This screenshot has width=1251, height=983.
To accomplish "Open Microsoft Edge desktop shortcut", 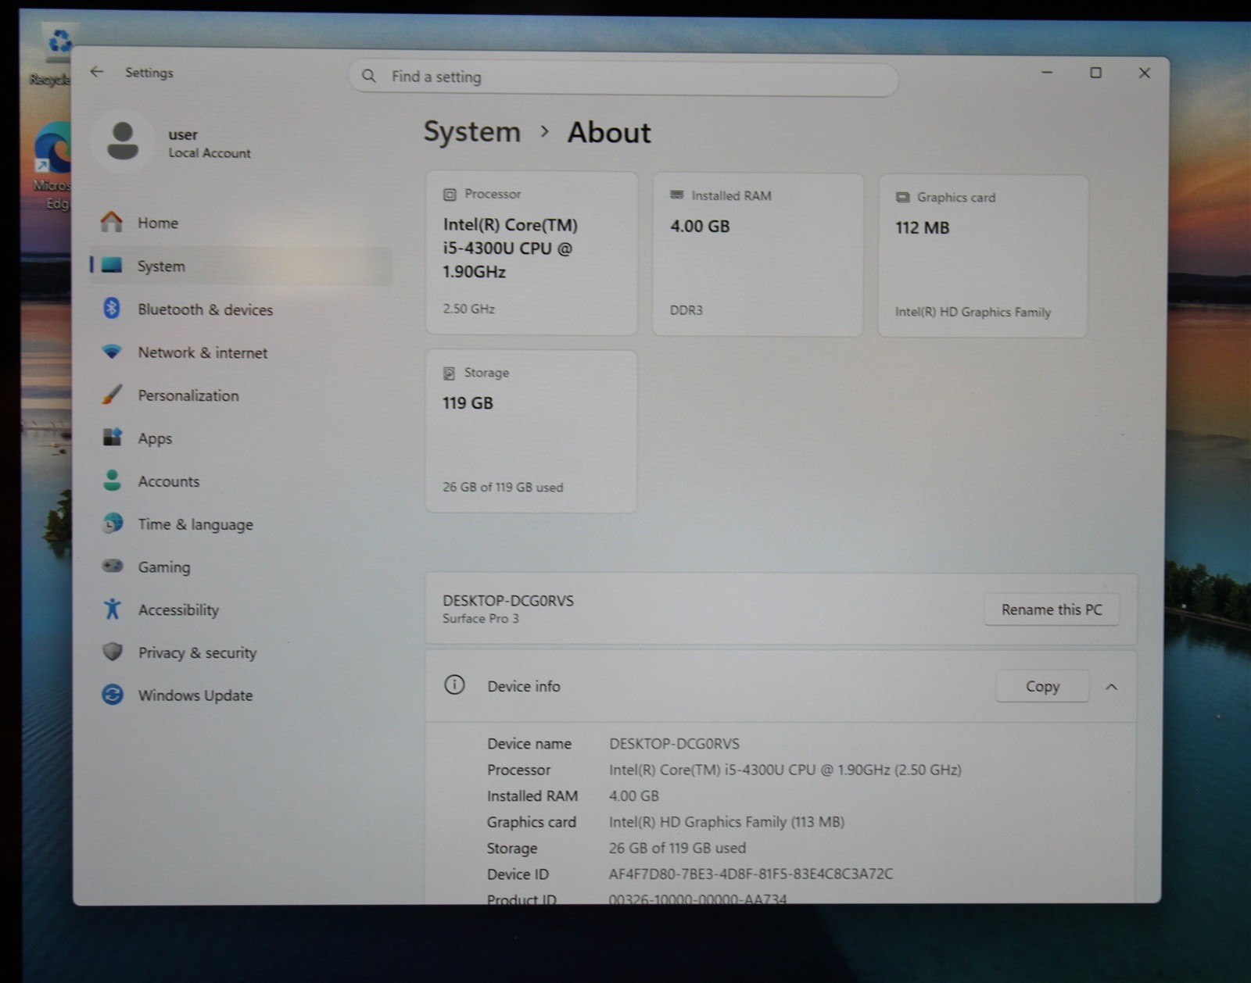I will pos(52,166).
